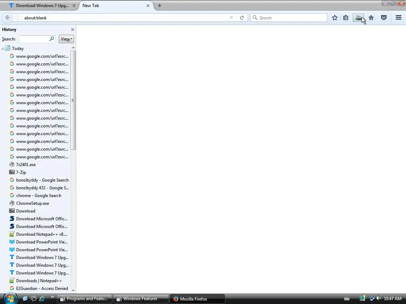This screenshot has height=304, width=406.
Task: Click the magnifier icon in the toolbar search box
Action: tap(255, 18)
